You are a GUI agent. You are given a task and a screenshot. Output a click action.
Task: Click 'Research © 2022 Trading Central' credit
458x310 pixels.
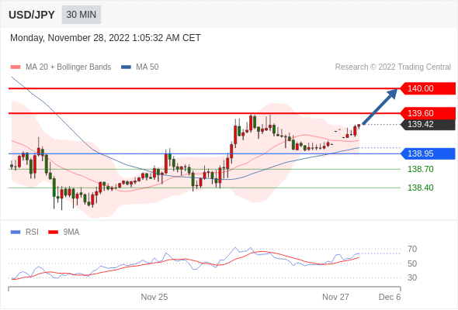click(393, 67)
